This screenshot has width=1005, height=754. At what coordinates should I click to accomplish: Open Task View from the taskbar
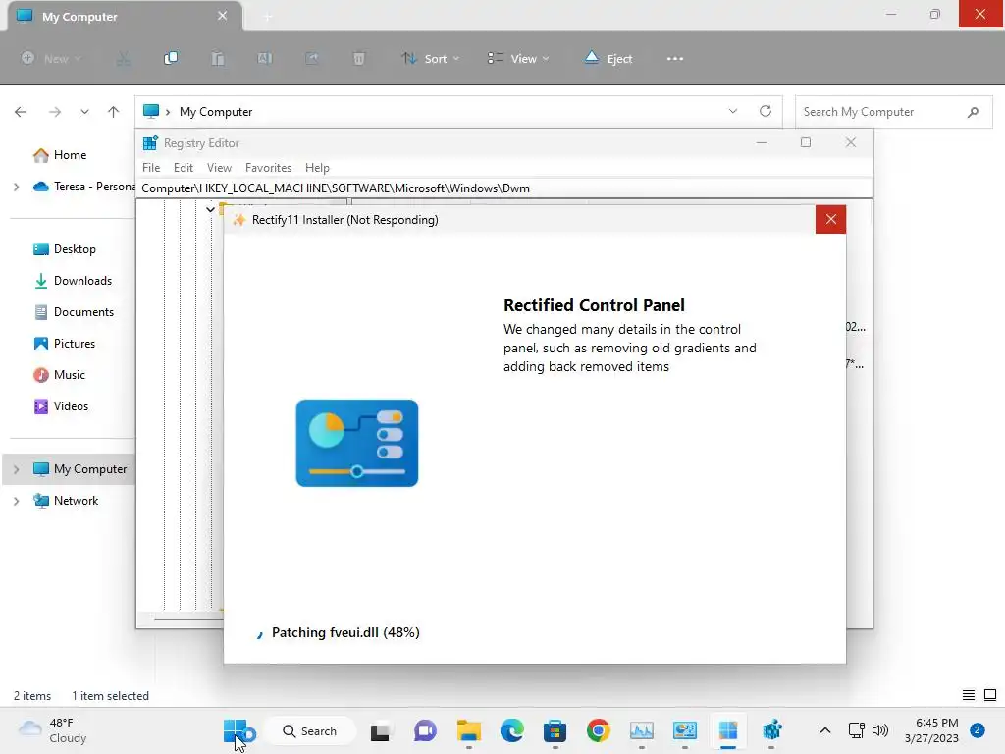pyautogui.click(x=380, y=730)
